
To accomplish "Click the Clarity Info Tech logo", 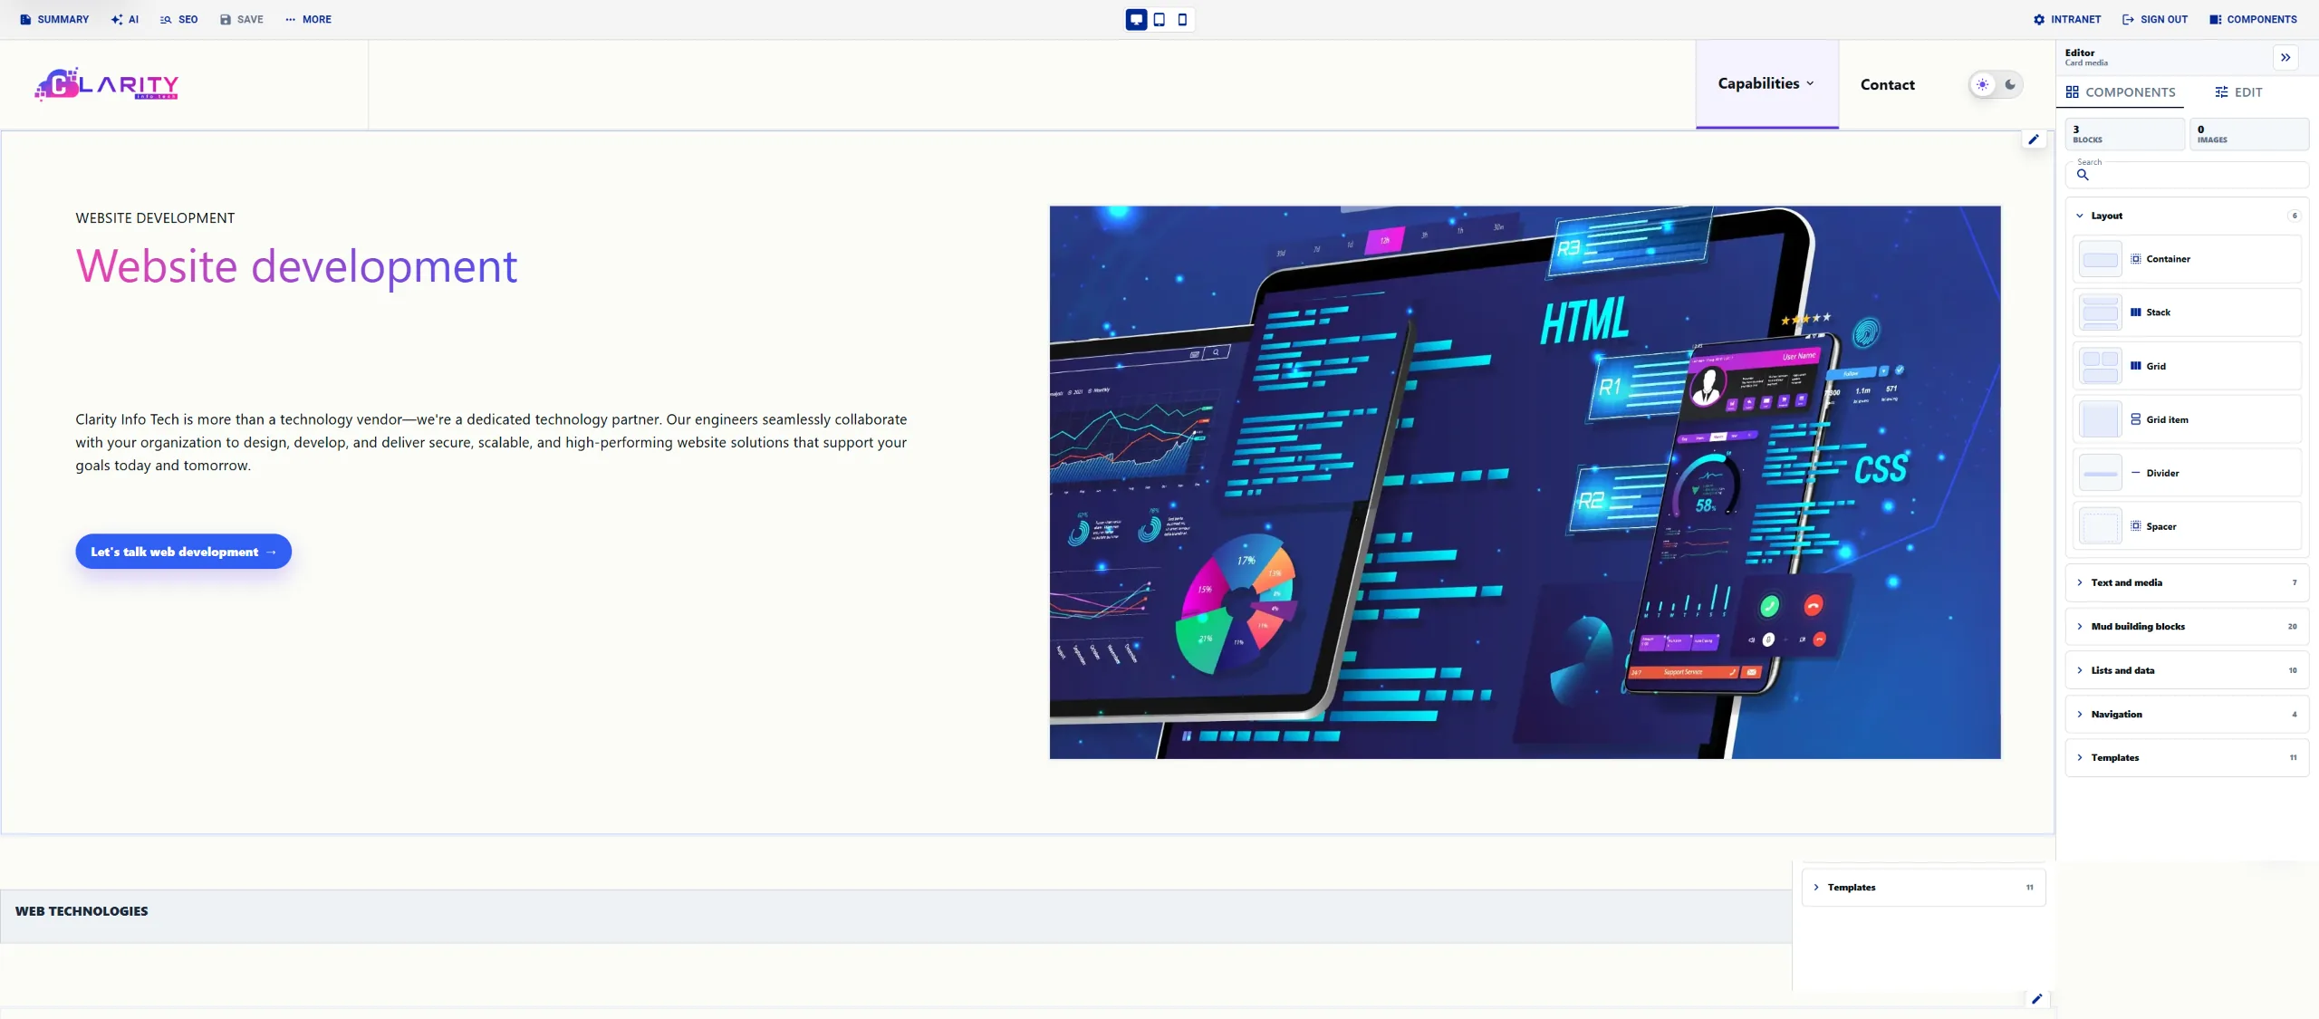I will tap(107, 84).
